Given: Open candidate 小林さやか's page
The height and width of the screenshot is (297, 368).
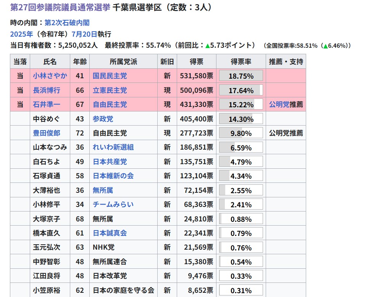Looking at the screenshot, I should [50, 76].
